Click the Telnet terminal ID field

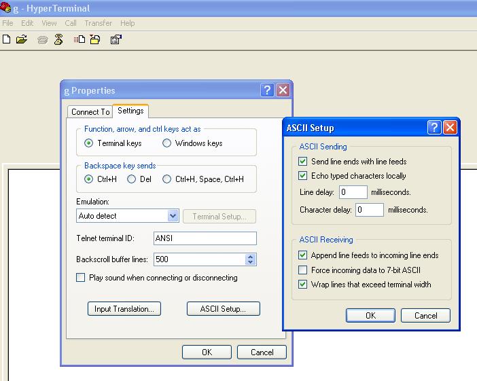[205, 238]
